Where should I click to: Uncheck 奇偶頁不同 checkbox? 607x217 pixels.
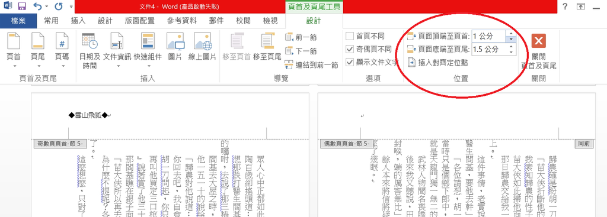pos(350,50)
